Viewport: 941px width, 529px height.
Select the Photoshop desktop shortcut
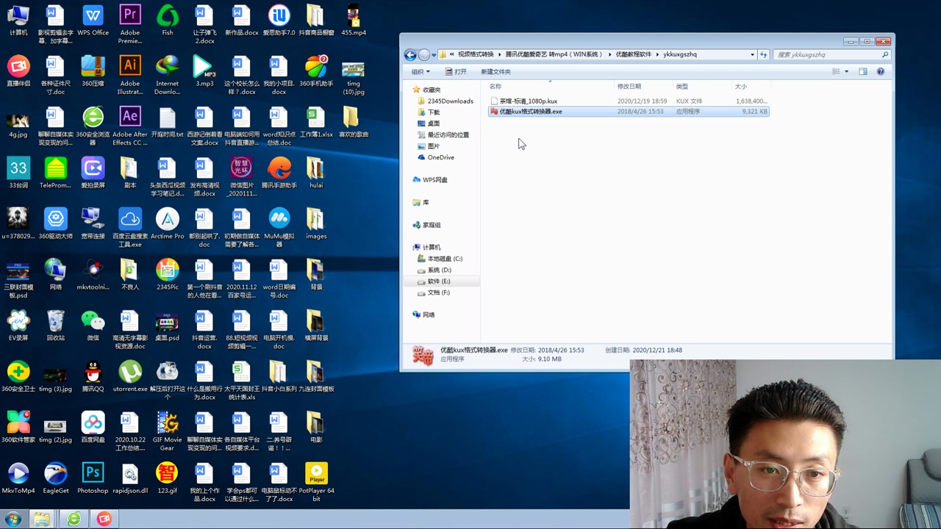(x=93, y=477)
